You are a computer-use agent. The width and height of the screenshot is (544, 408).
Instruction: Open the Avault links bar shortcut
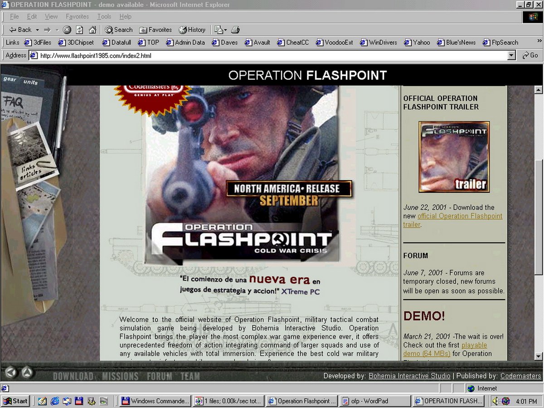point(257,43)
